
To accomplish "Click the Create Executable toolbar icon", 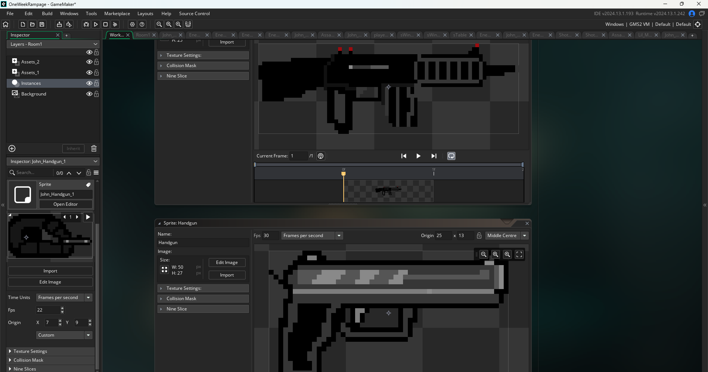I will tap(59, 24).
